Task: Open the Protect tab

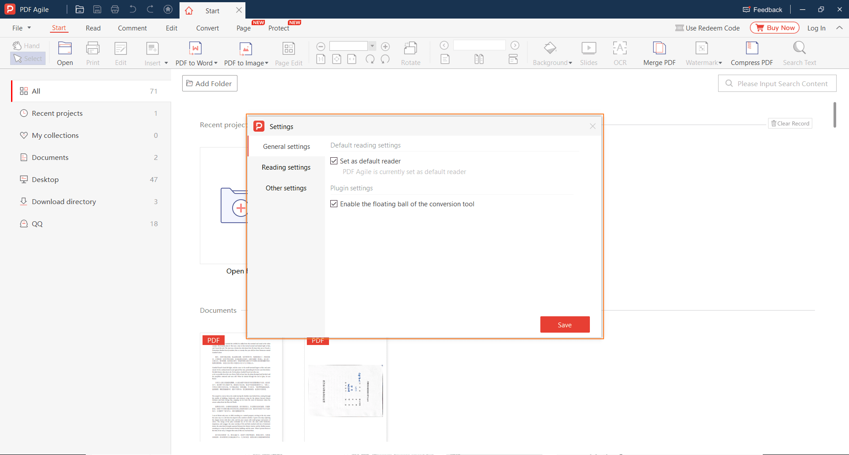Action: coord(279,28)
